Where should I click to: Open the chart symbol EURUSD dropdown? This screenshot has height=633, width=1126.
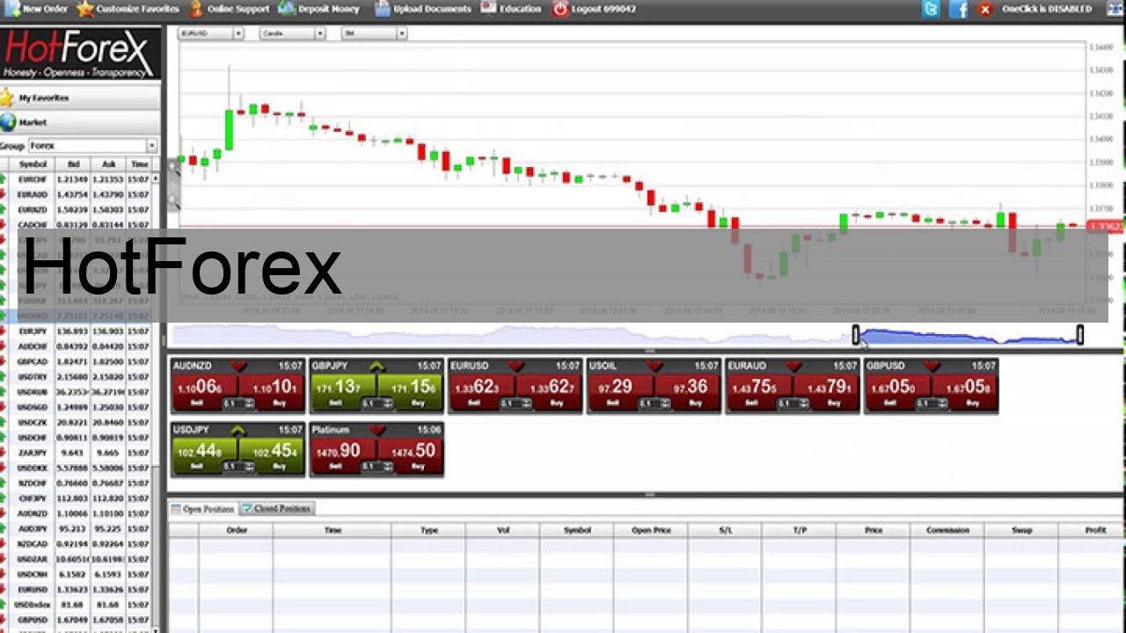click(x=211, y=33)
